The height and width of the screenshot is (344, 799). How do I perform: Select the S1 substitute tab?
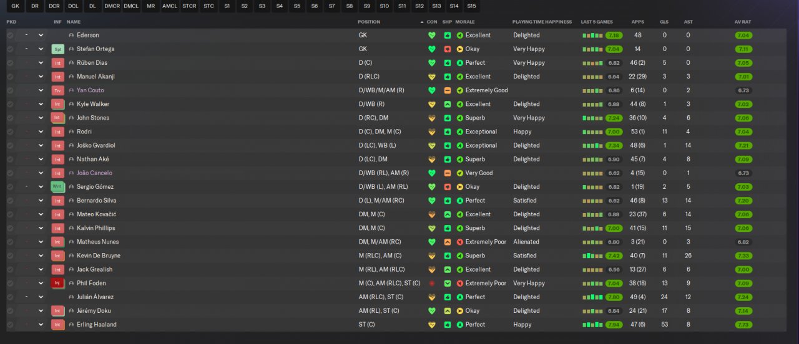pos(227,6)
